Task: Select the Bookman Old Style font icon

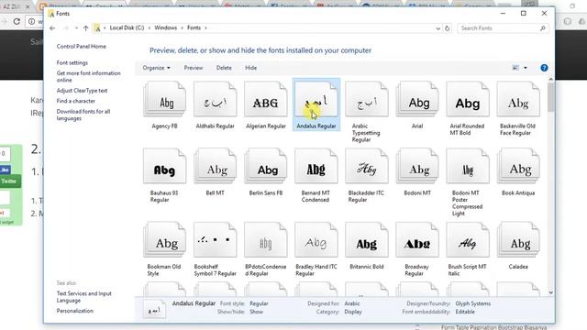Action: [x=164, y=239]
